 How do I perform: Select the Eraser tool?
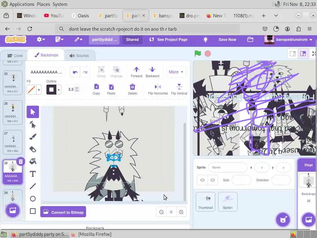33,149
